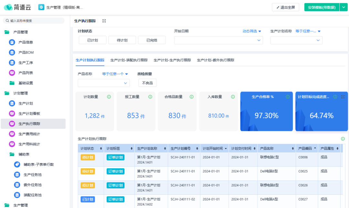Toggle the 待计划 status filter

[x=122, y=40]
